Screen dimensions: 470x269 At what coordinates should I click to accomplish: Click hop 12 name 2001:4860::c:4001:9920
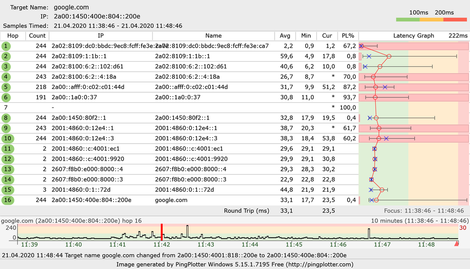[191, 159]
